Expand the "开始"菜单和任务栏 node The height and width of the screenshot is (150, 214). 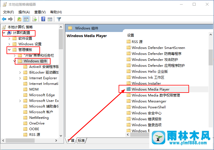tap(15, 55)
